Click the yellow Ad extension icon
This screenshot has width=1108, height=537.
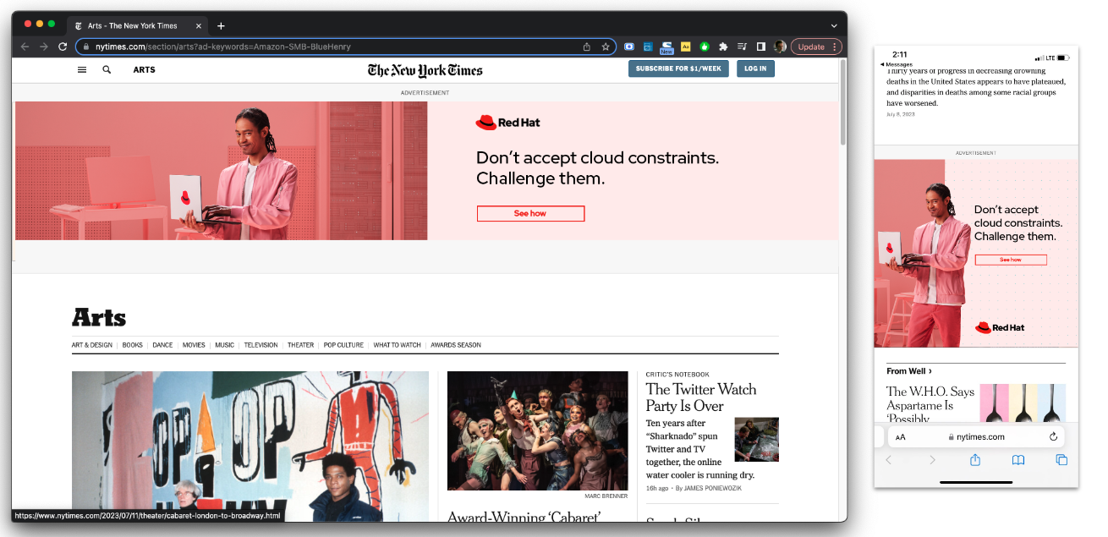click(685, 47)
